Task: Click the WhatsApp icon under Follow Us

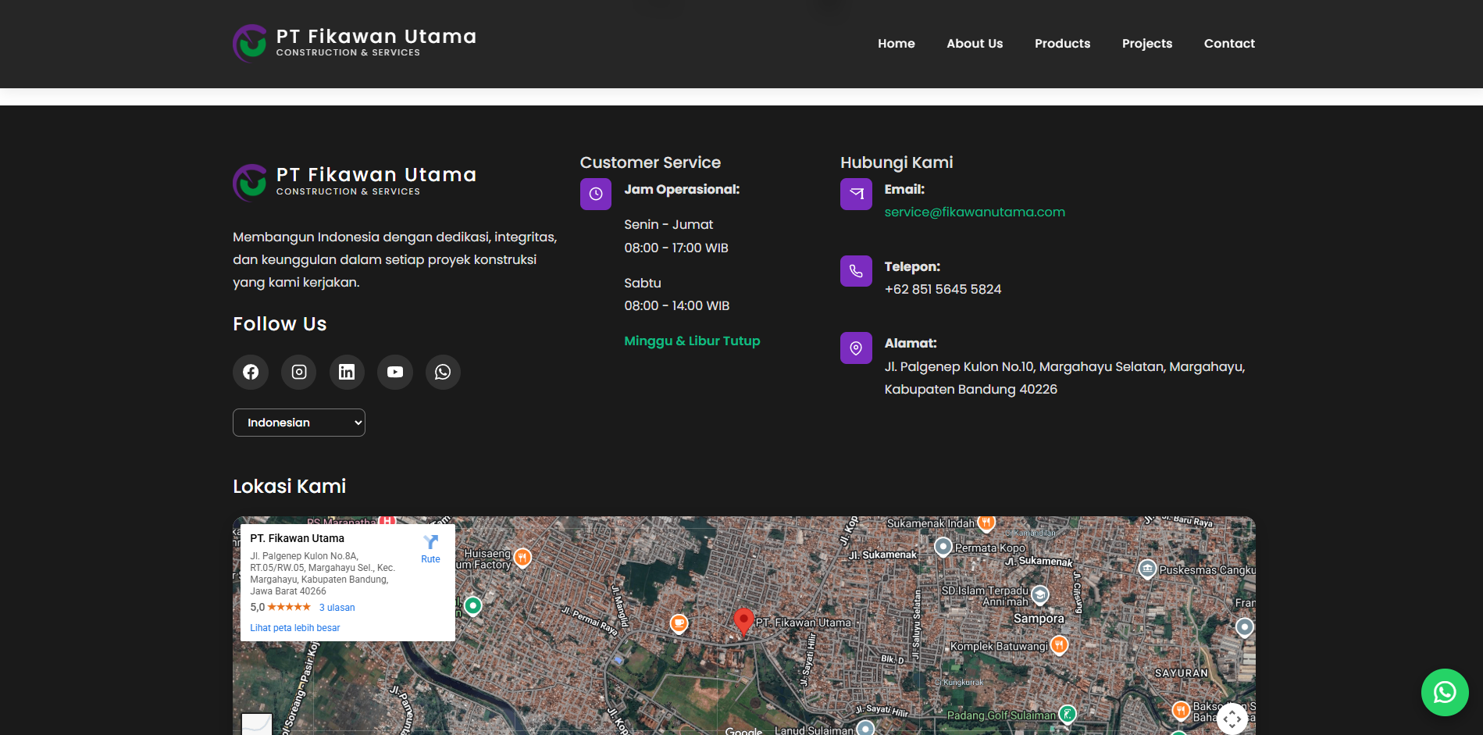Action: coord(443,372)
